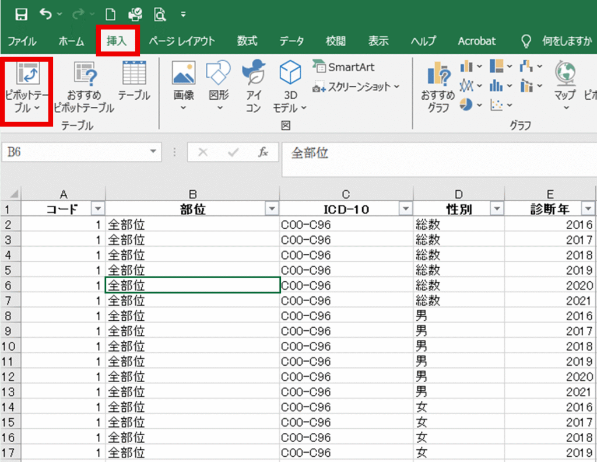Open filter dropdown for コード column
This screenshot has height=462, width=597.
(98, 209)
